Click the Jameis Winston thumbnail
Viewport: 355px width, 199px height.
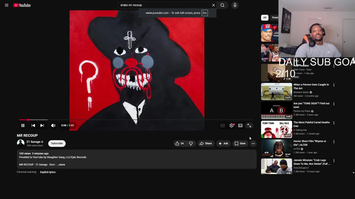pyautogui.click(x=277, y=166)
